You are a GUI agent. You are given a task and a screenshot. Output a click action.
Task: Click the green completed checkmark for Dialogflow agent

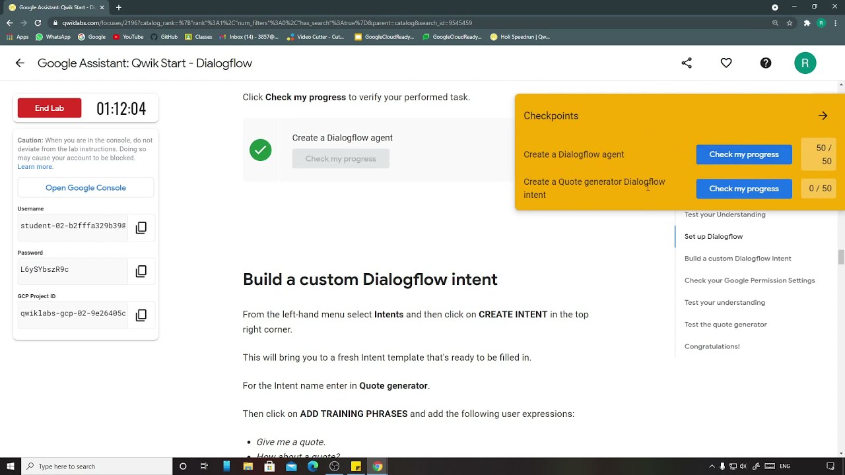coord(260,150)
